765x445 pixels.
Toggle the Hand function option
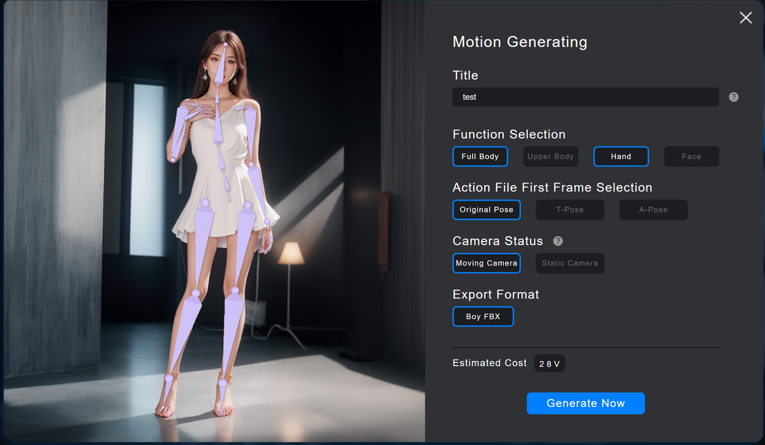click(x=621, y=156)
